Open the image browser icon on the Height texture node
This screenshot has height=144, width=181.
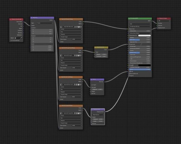click(62, 113)
